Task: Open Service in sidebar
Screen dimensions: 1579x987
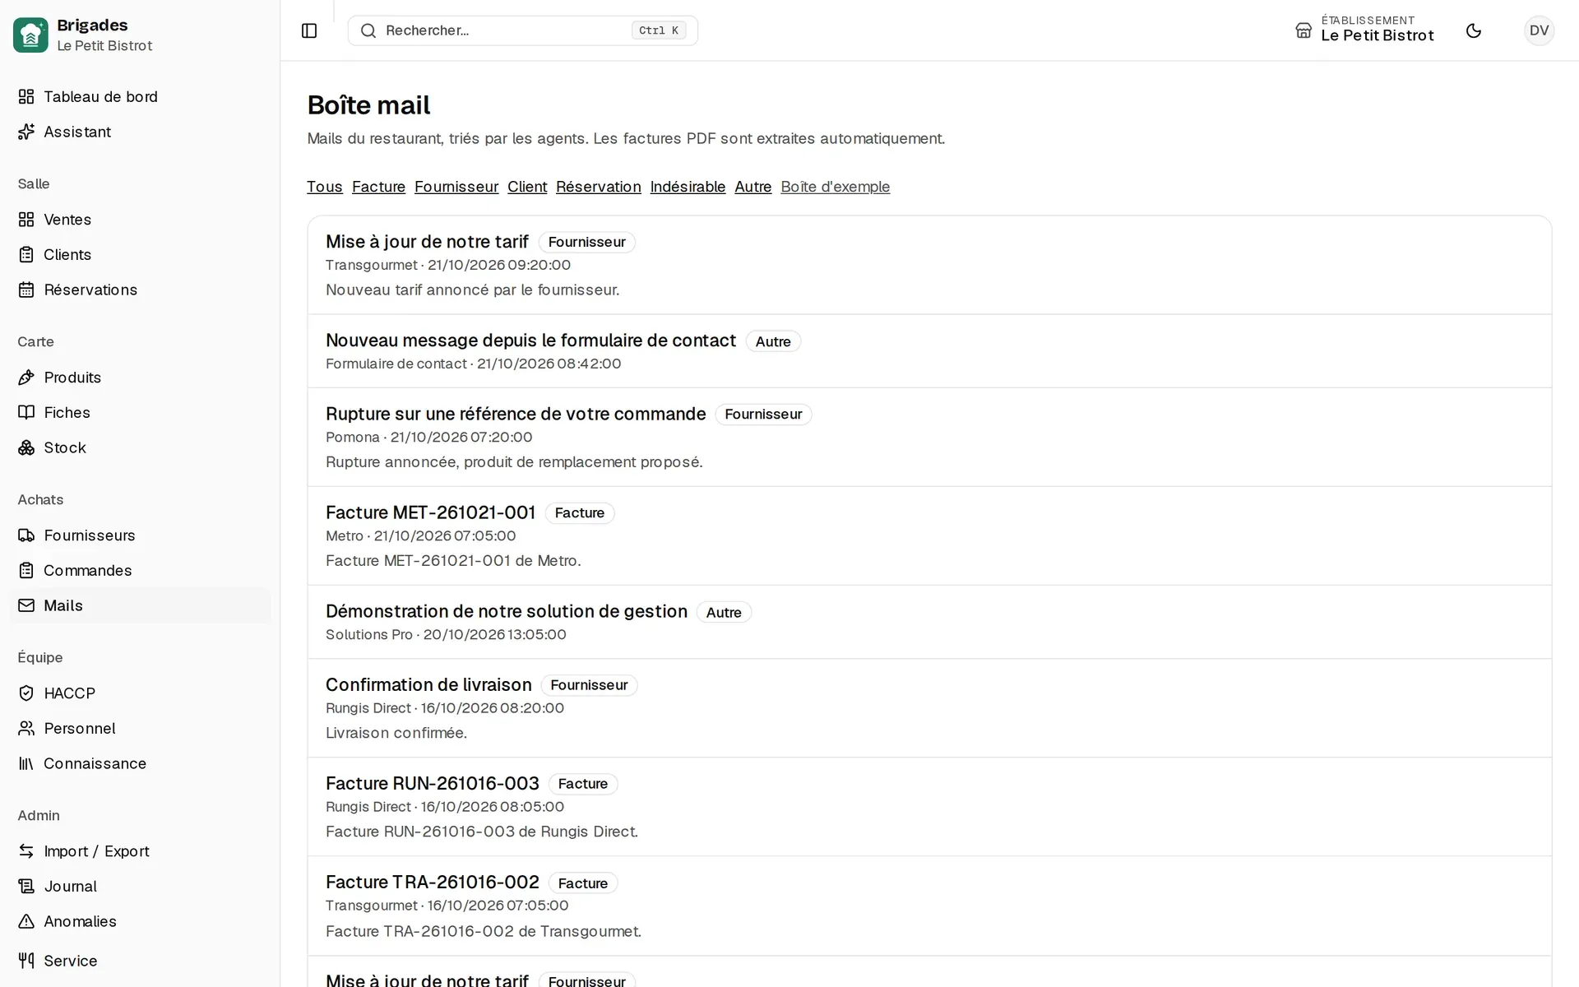Action: point(141,961)
